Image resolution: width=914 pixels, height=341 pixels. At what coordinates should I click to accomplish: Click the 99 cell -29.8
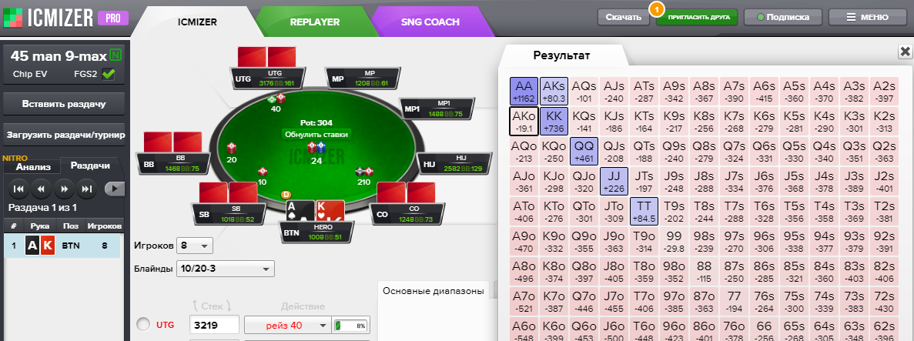[x=674, y=243]
